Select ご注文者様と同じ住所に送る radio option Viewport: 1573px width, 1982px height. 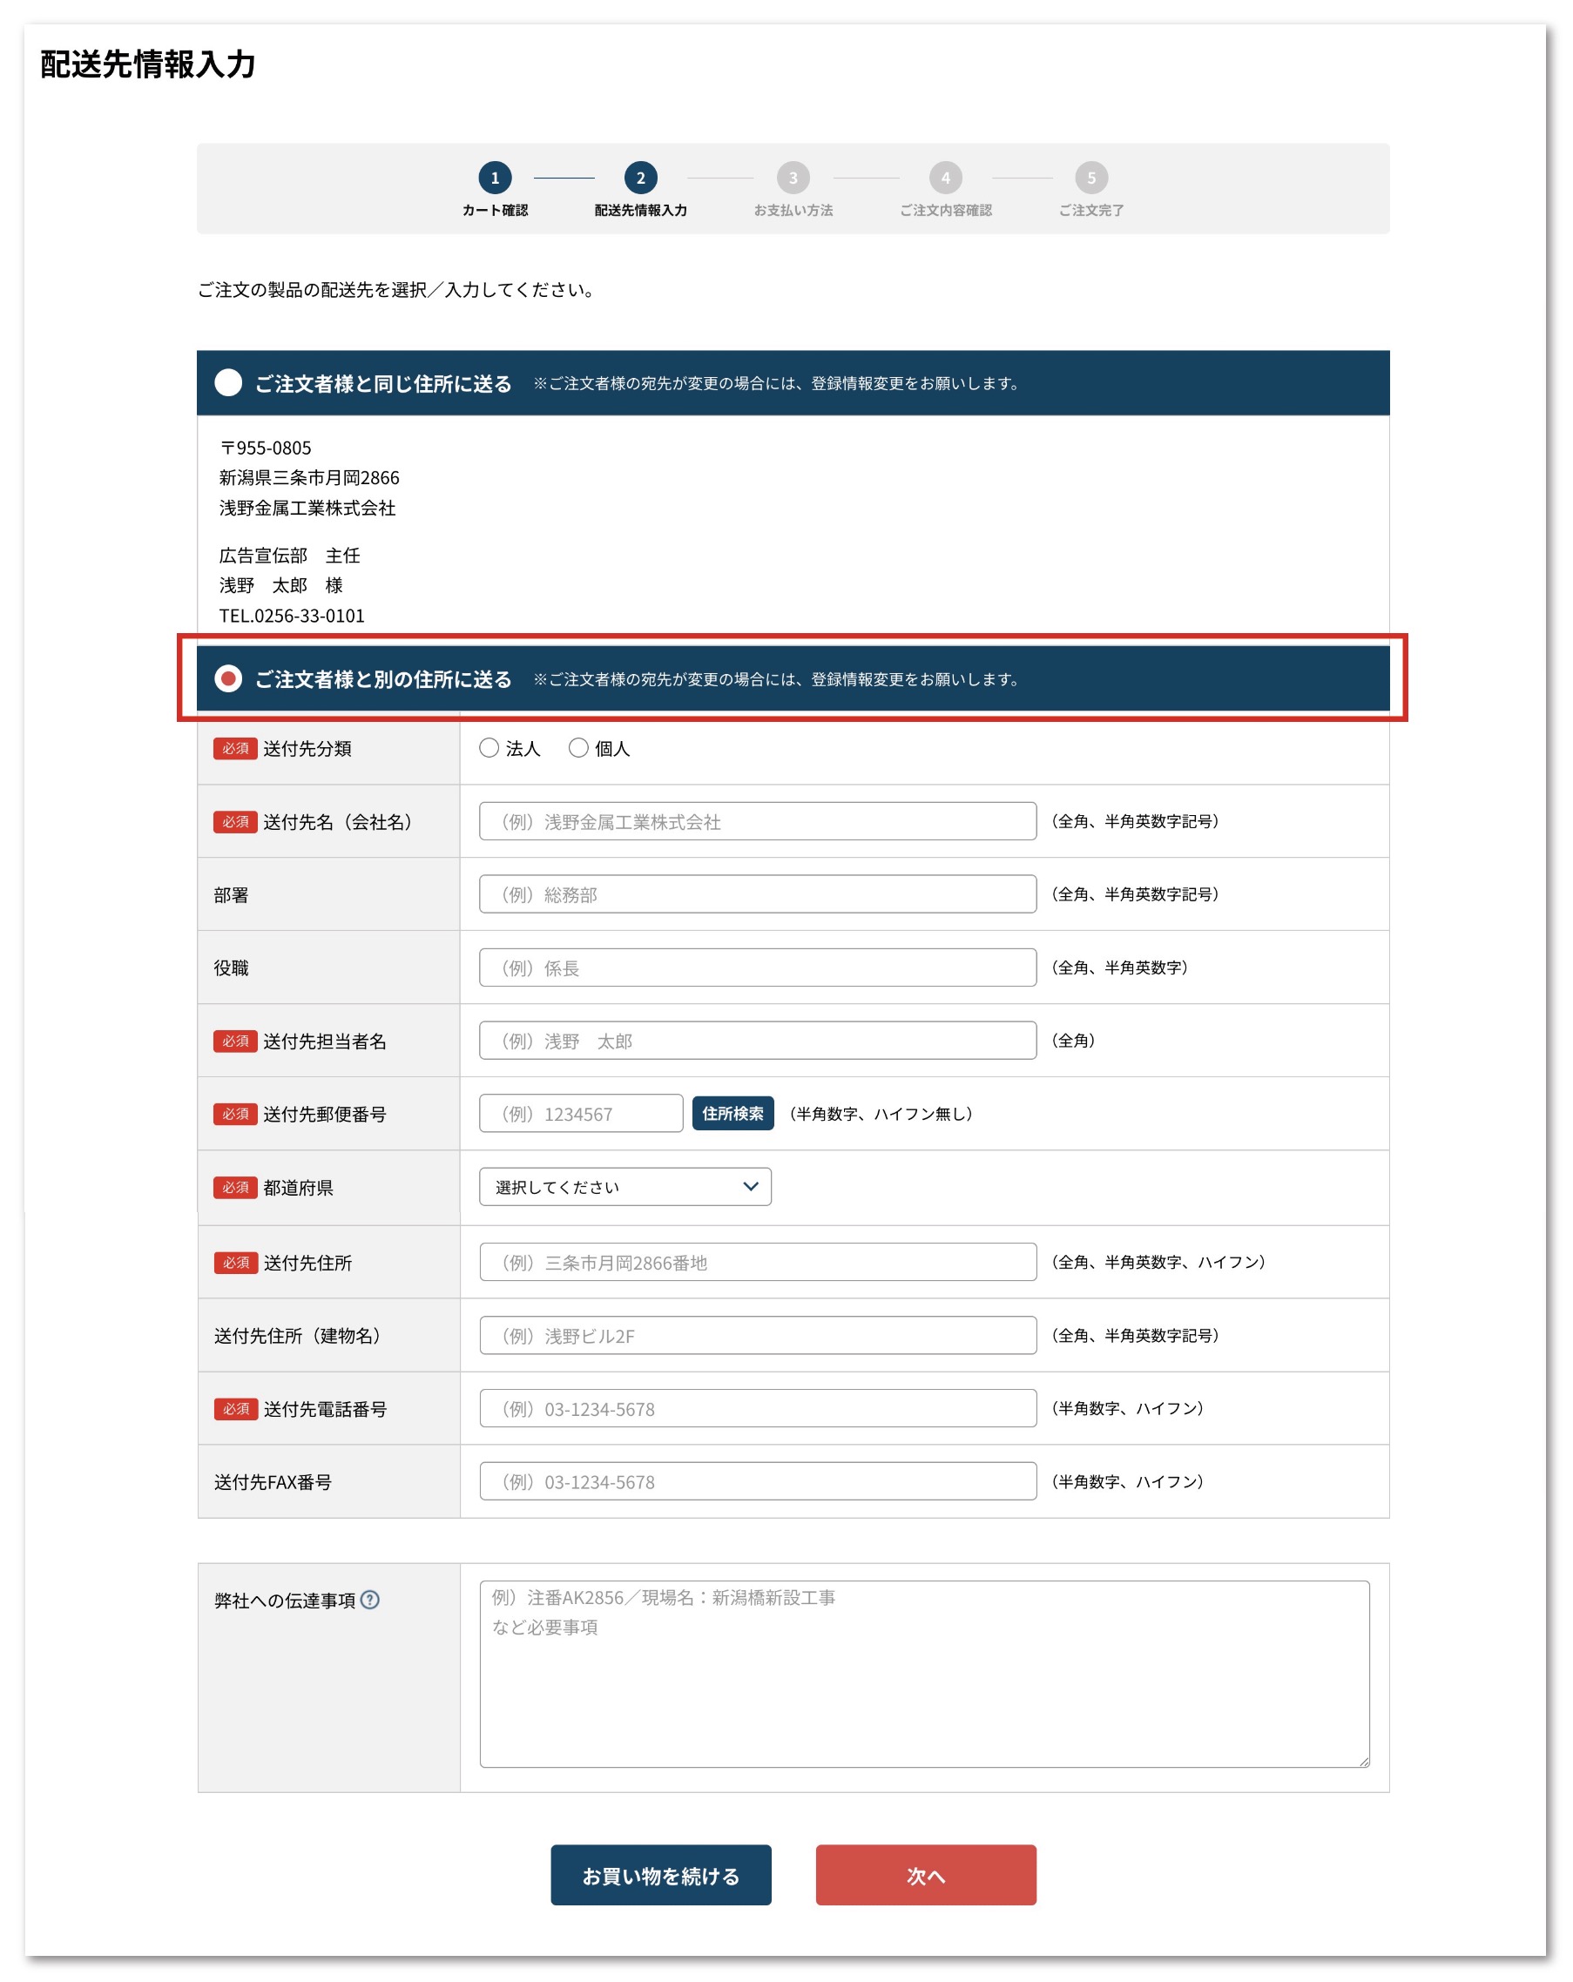coord(228,382)
